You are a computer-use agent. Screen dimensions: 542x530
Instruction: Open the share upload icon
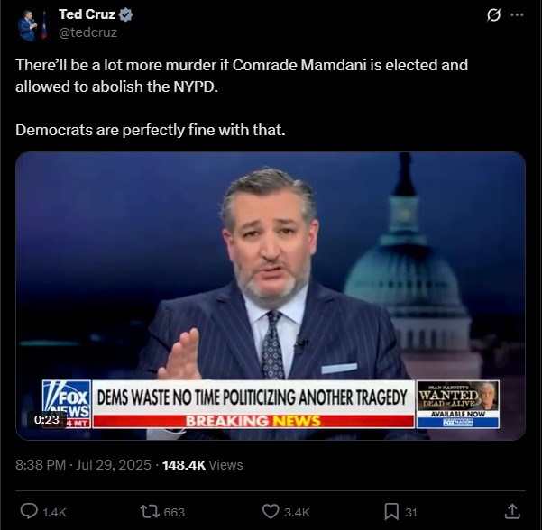tap(512, 511)
